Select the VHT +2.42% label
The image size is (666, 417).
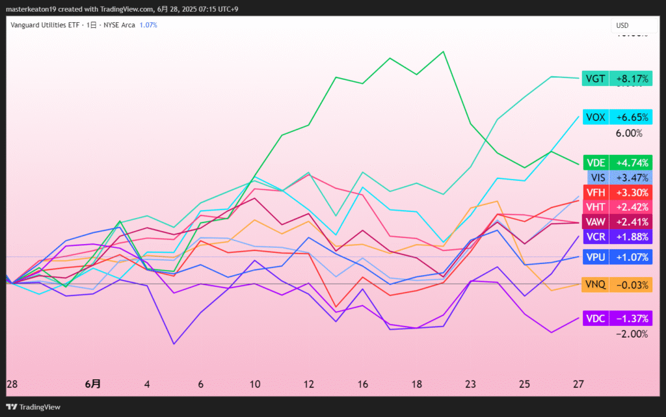click(x=617, y=208)
